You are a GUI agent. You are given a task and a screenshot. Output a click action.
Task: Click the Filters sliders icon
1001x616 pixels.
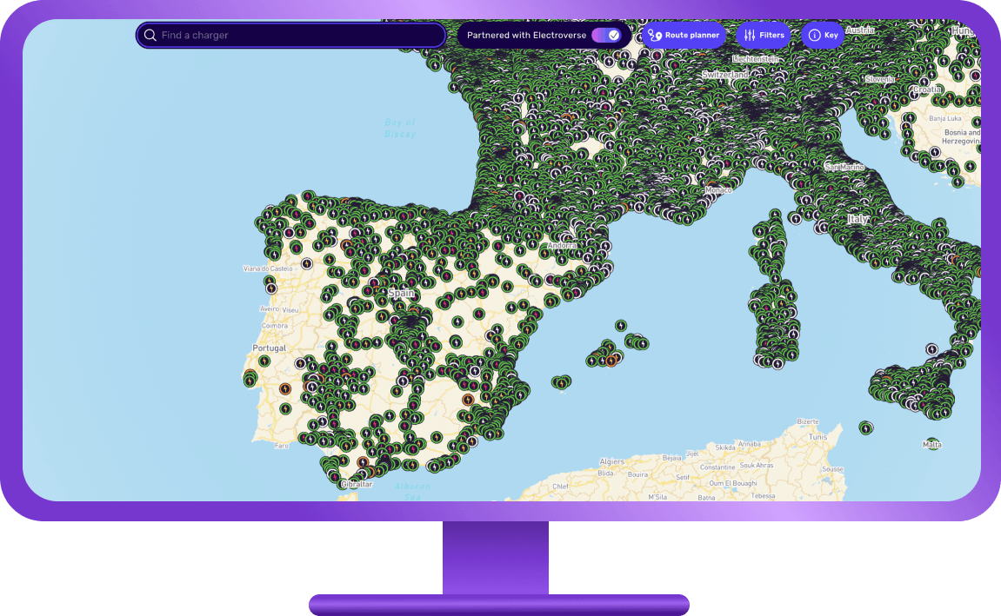pos(748,36)
